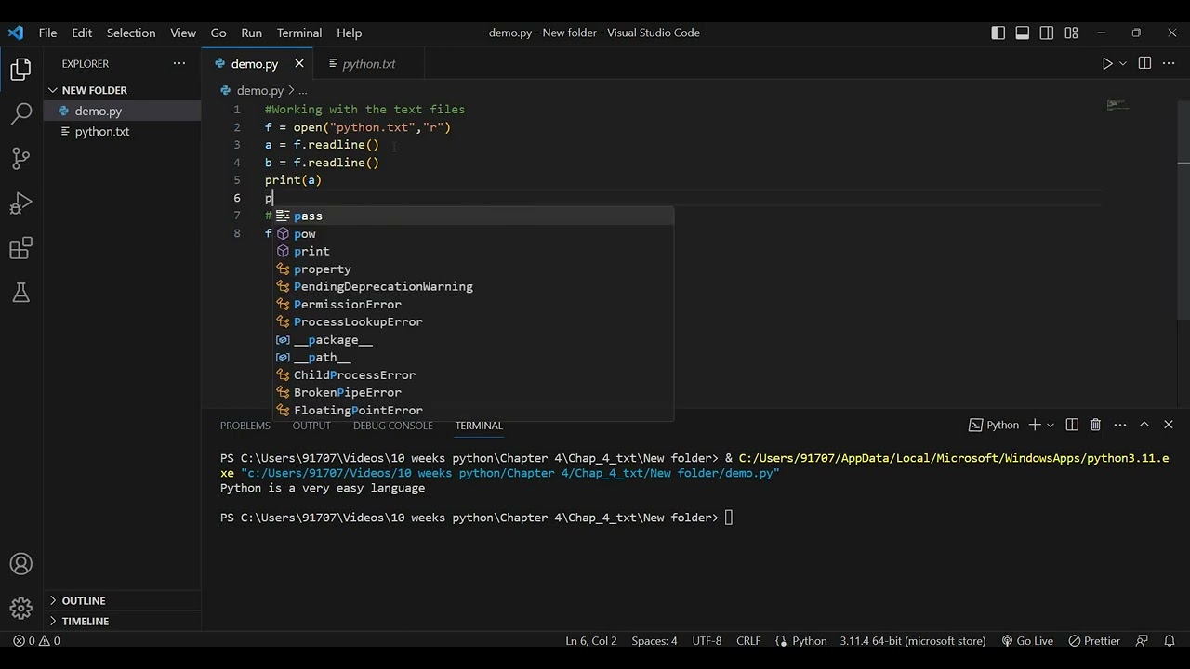The height and width of the screenshot is (669, 1190).
Task: Close the demo.py editor tab
Action: pyautogui.click(x=299, y=63)
